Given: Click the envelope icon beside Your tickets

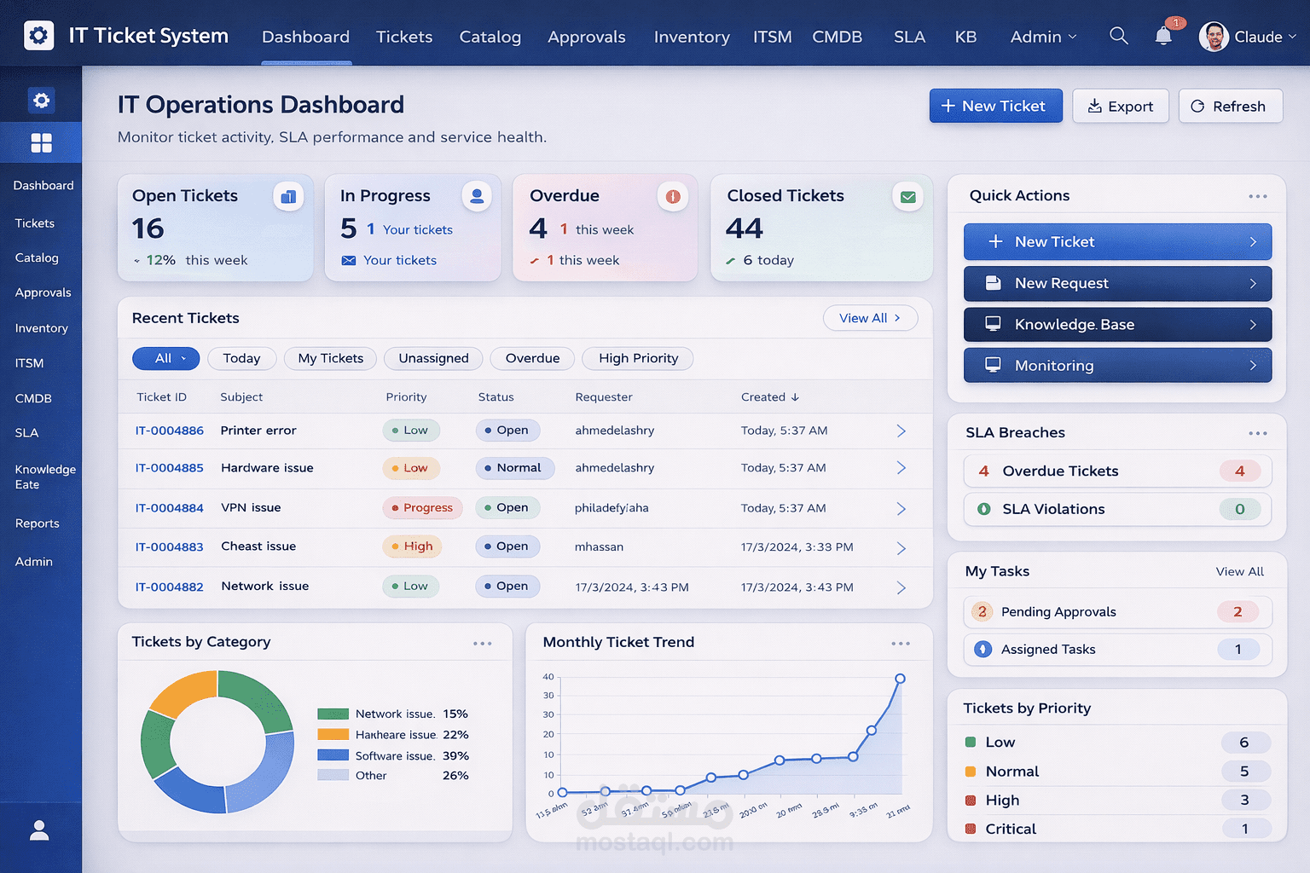Looking at the screenshot, I should click(349, 260).
